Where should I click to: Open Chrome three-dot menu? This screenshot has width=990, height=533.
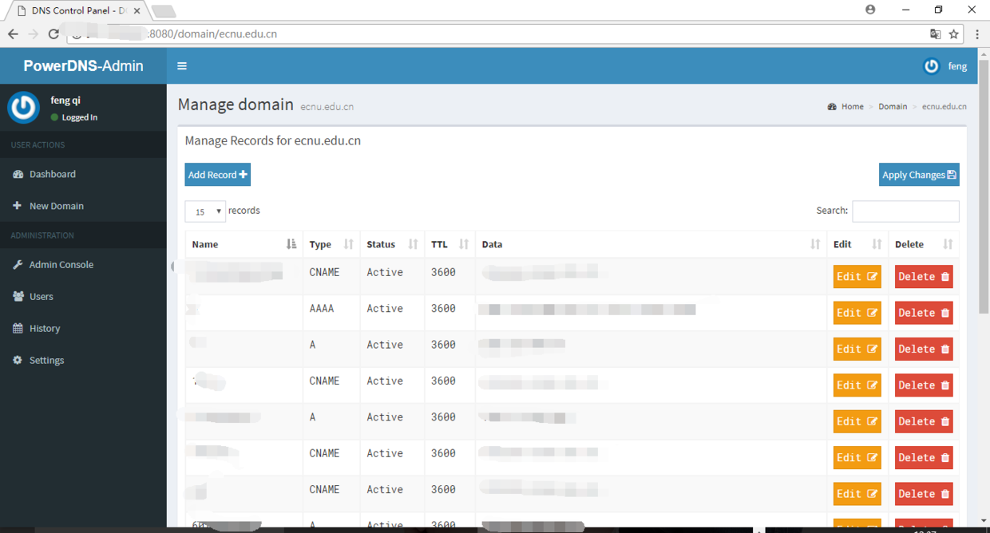pos(977,34)
